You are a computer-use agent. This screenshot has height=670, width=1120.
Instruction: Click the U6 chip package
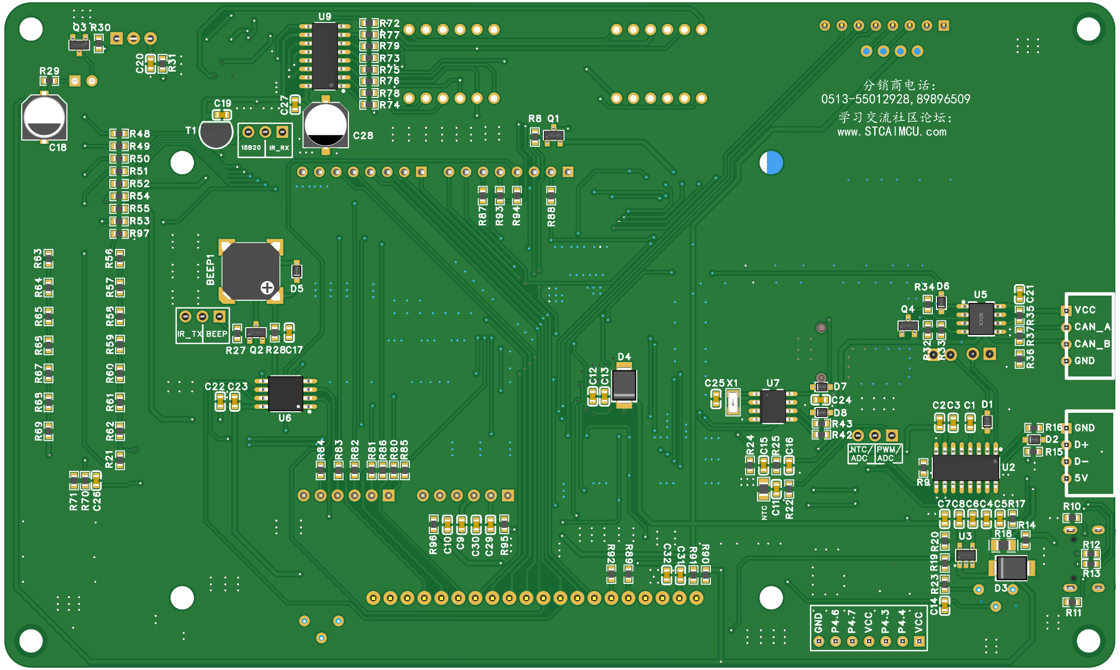coord(285,393)
